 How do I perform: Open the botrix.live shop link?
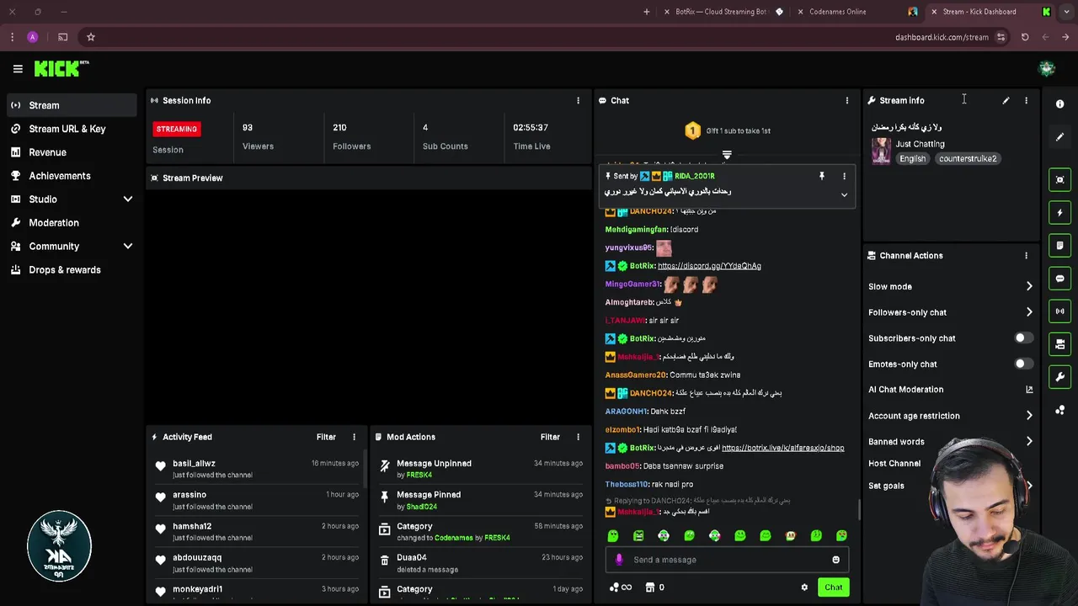point(782,448)
